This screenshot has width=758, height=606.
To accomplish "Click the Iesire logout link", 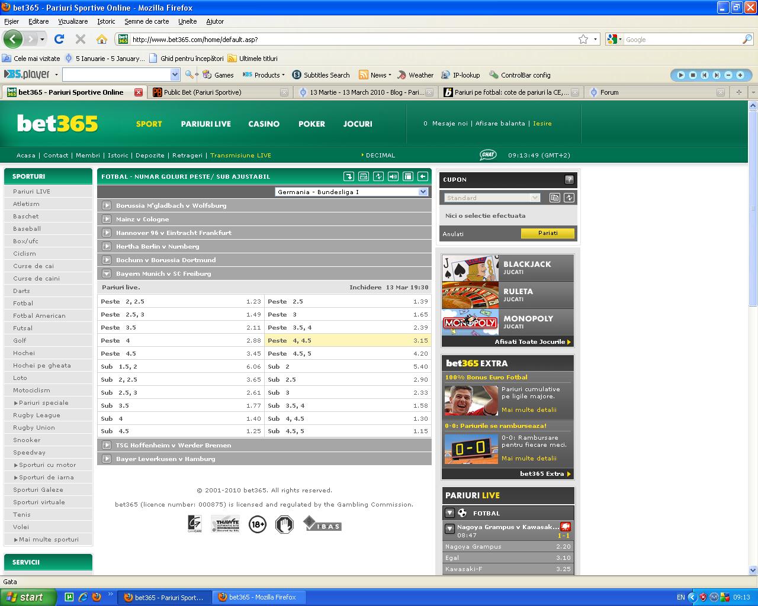I will [542, 124].
